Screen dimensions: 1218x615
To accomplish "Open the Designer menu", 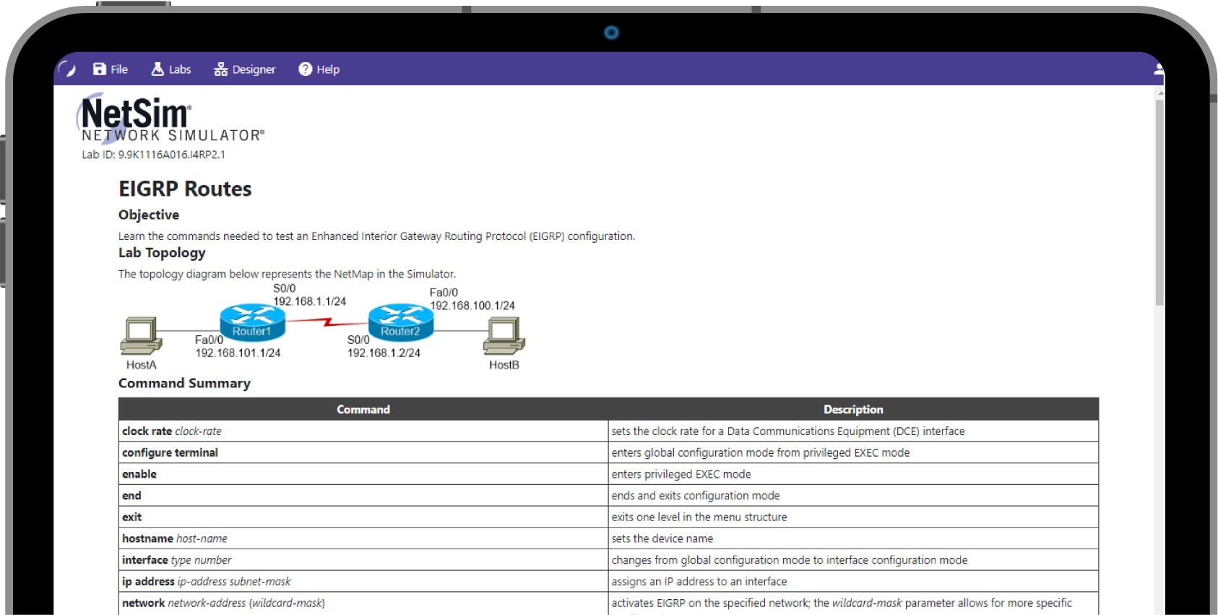I will pos(245,69).
